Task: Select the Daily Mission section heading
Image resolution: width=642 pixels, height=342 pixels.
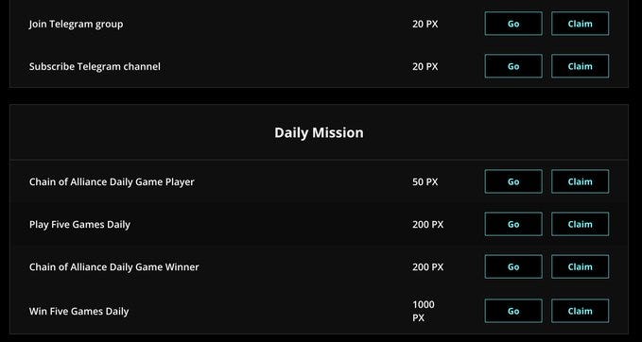Action: pos(319,132)
